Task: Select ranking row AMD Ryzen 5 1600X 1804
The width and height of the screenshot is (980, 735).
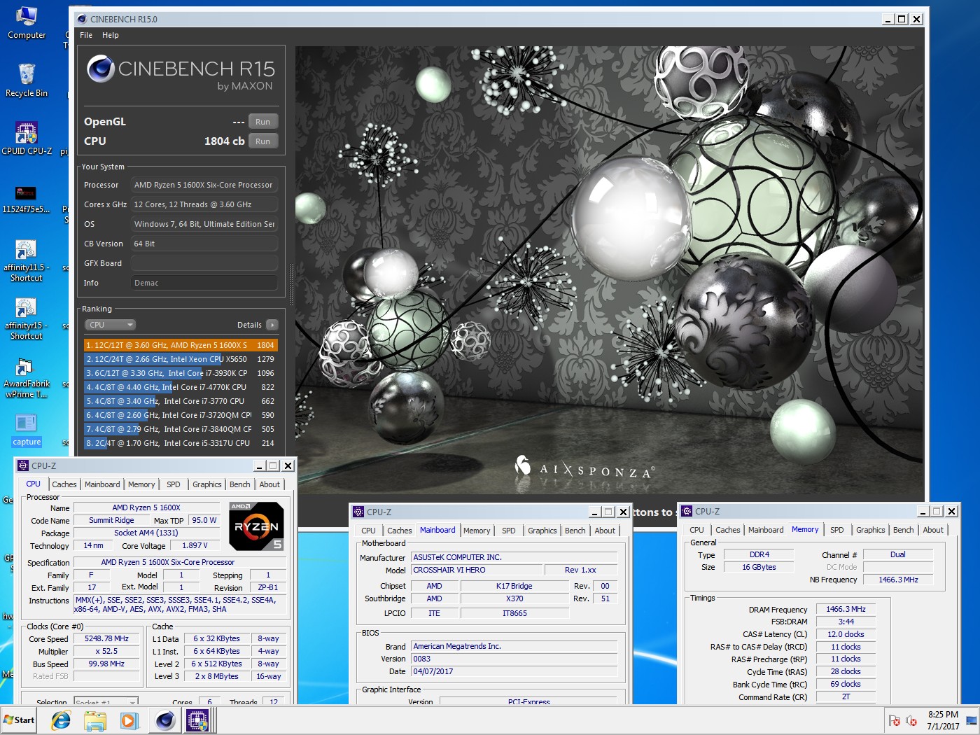Action: pos(181,345)
